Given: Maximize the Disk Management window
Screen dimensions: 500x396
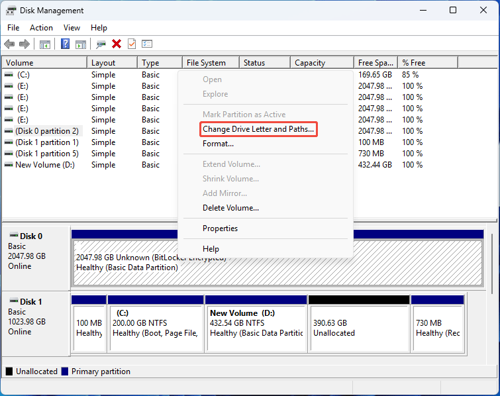Looking at the screenshot, I should pyautogui.click(x=453, y=10).
